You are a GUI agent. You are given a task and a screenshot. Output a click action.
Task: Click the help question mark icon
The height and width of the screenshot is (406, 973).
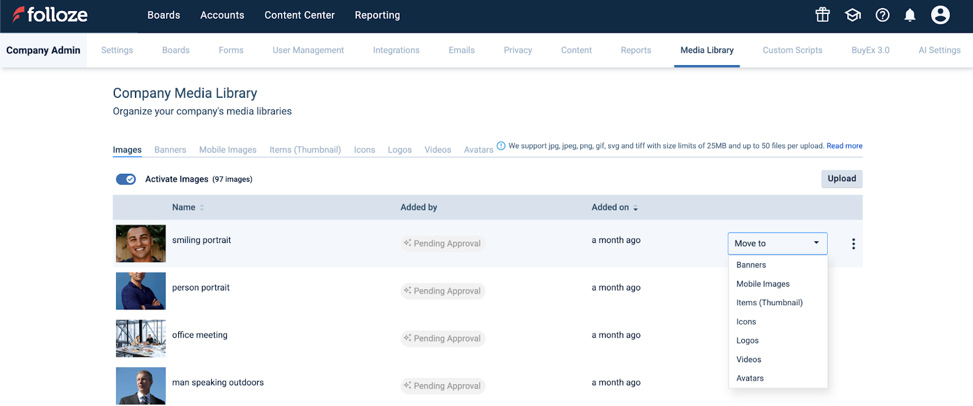[882, 15]
